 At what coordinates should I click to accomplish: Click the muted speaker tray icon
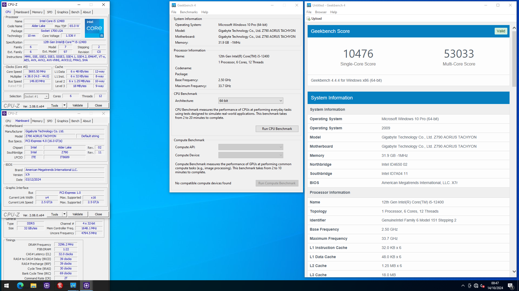pos(482,286)
